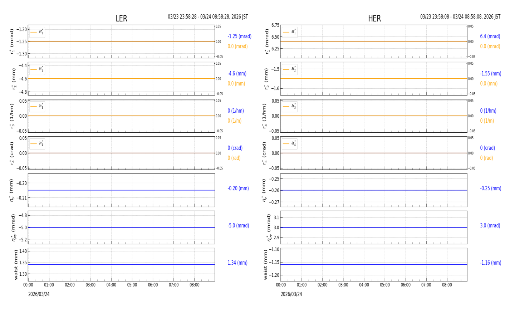Click the ∂r2* legend in the HER plot
This screenshot has width=505, height=309.
(x=290, y=69)
